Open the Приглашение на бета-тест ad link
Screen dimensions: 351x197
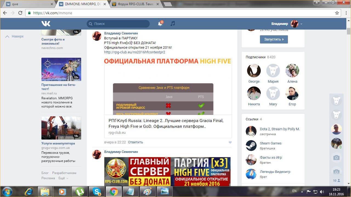59,87
